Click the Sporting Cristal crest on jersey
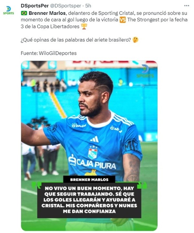 point(92,152)
